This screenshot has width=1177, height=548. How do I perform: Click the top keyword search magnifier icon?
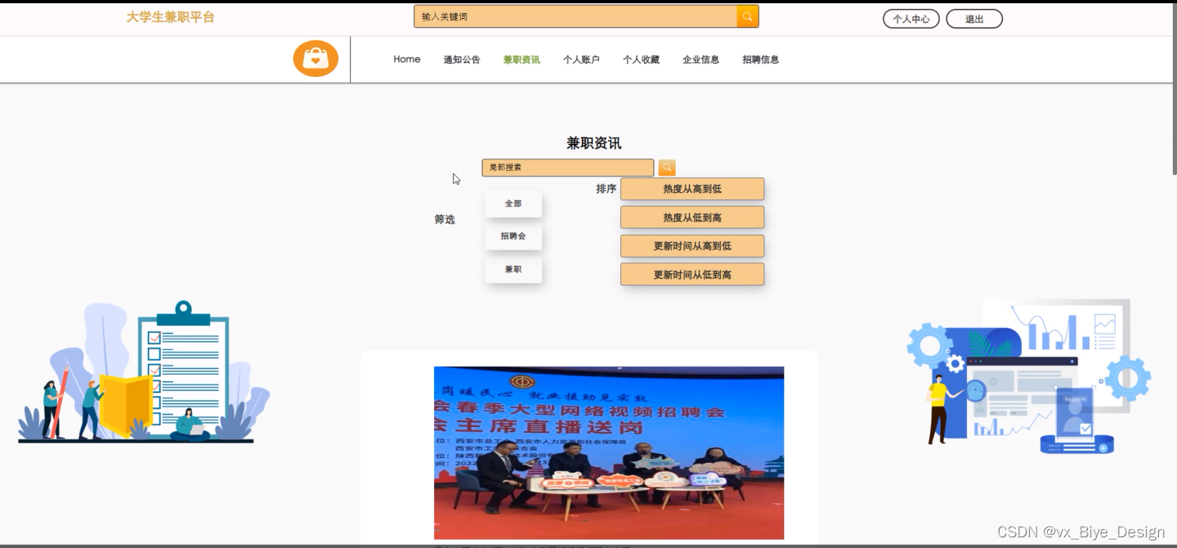tap(747, 16)
